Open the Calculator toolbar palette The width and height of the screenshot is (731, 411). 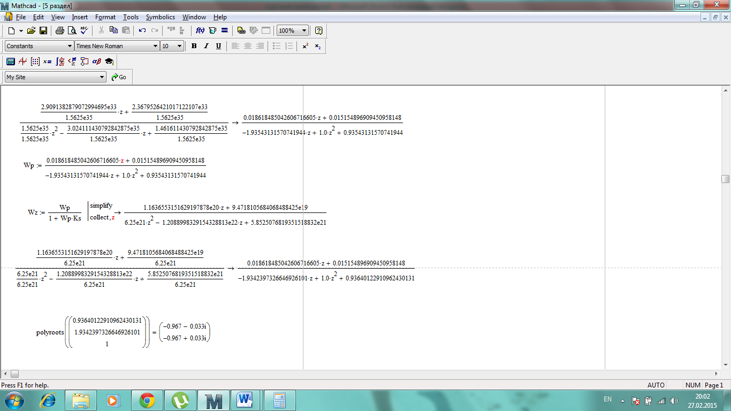coord(11,62)
